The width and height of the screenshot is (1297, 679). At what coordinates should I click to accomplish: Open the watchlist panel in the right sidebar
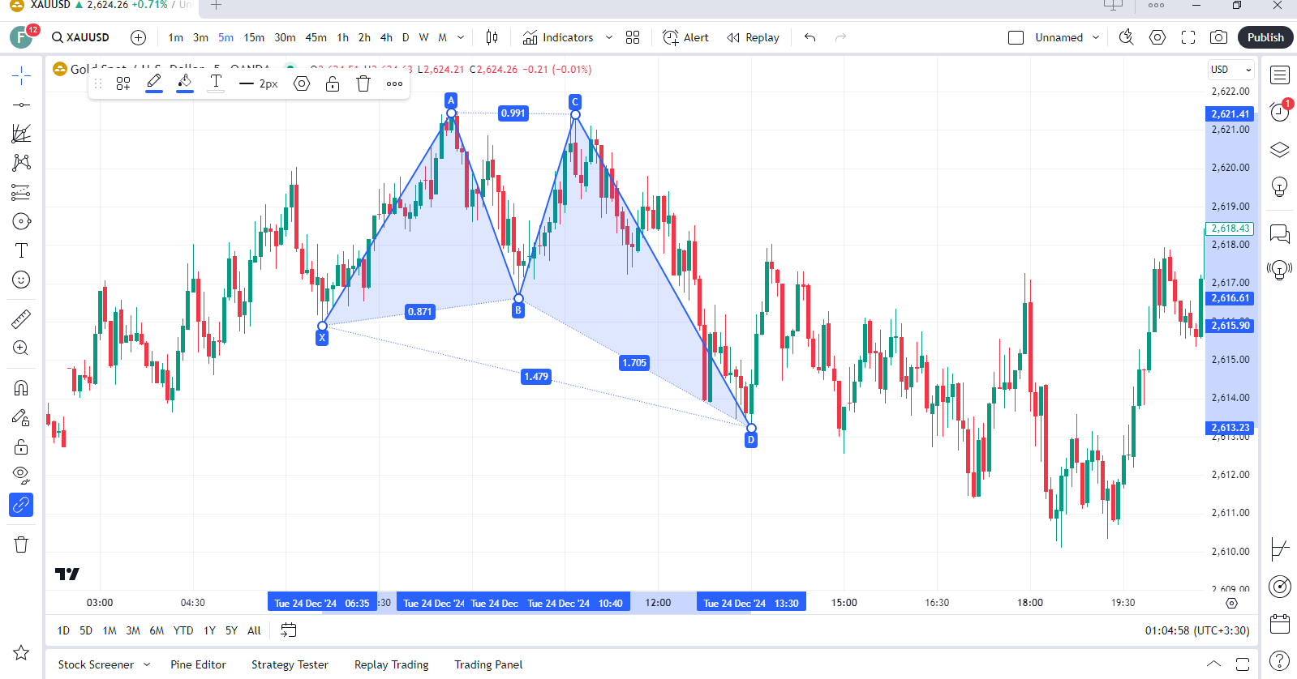coord(1280,75)
